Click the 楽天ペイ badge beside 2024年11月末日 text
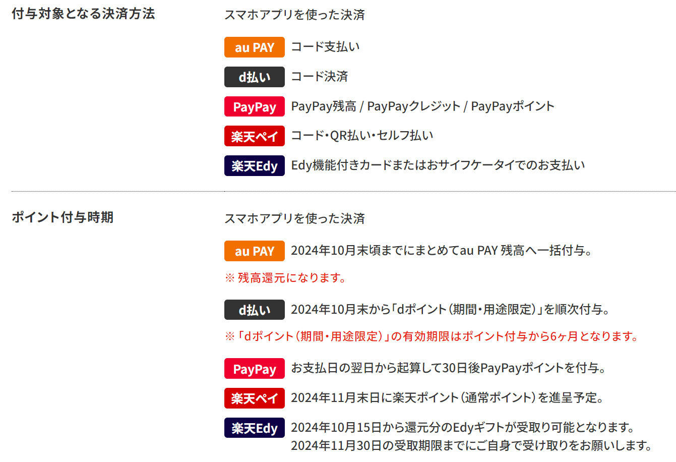 (254, 398)
